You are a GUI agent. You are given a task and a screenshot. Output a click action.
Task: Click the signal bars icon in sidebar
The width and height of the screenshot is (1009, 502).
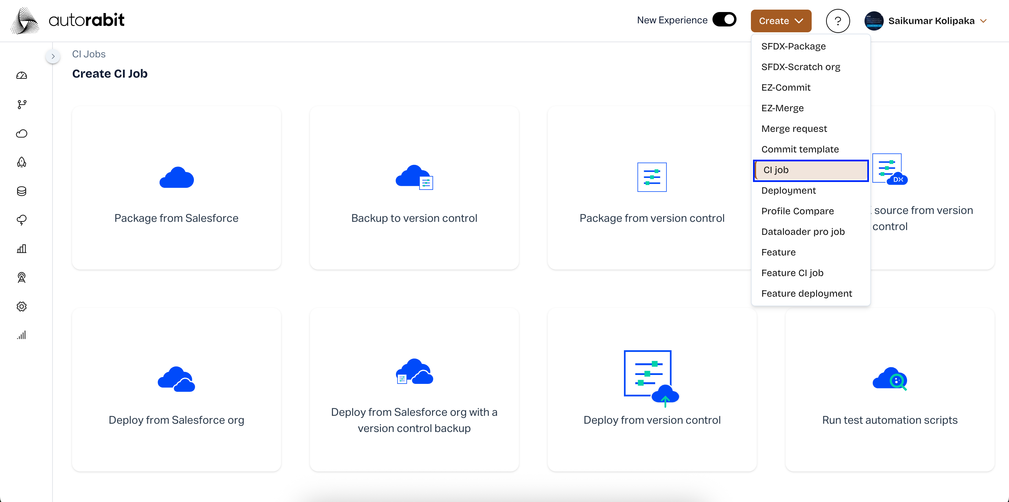[22, 335]
